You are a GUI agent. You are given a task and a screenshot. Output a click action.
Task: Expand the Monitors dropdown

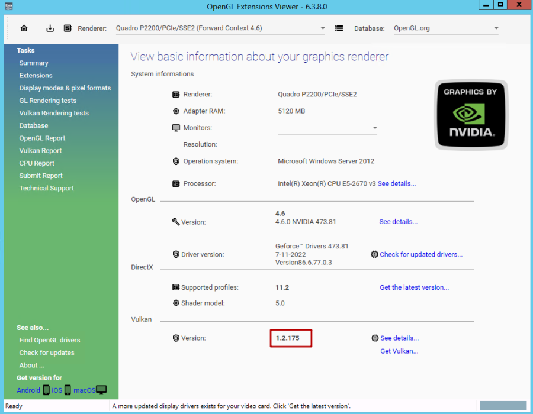[327, 128]
